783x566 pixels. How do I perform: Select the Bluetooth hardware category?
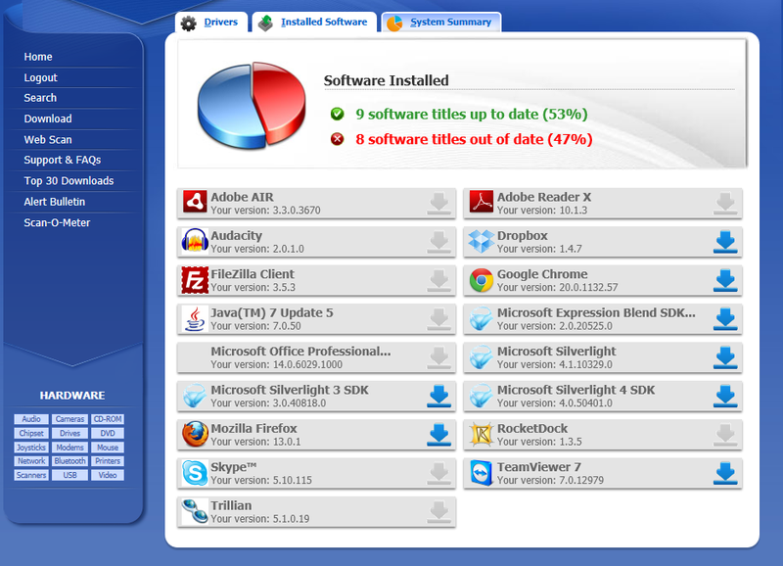tap(69, 461)
